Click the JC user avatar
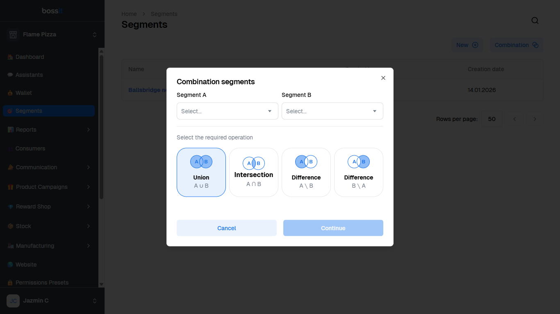Viewport: 560px width, 314px height. (13, 301)
